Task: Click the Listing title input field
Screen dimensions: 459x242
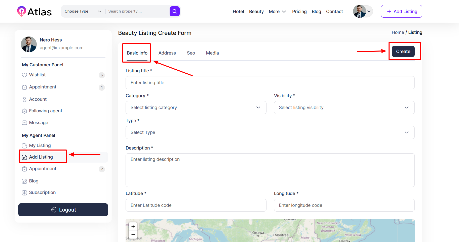Action: click(x=270, y=83)
